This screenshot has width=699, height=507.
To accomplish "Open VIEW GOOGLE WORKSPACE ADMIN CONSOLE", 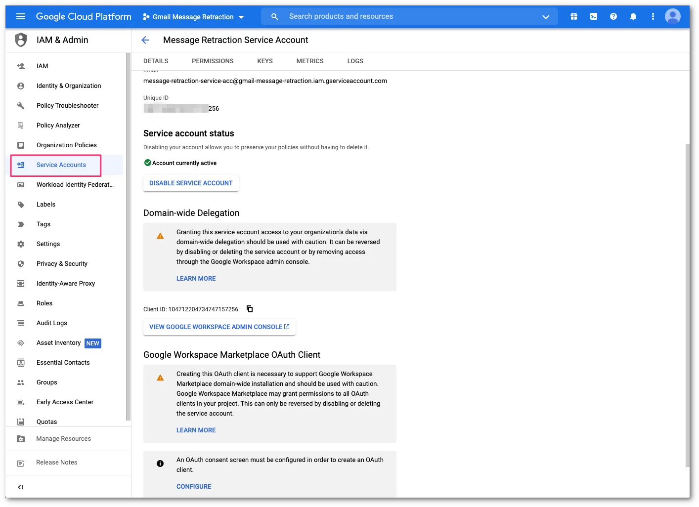I will click(219, 327).
